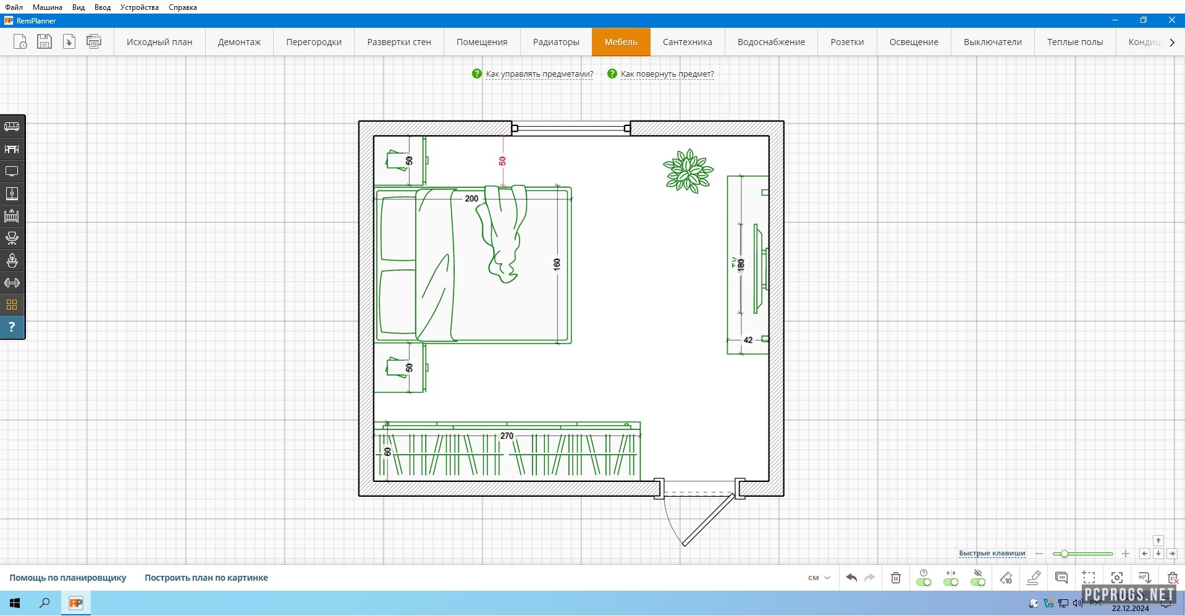Zoom out with the minus button

[1039, 554]
